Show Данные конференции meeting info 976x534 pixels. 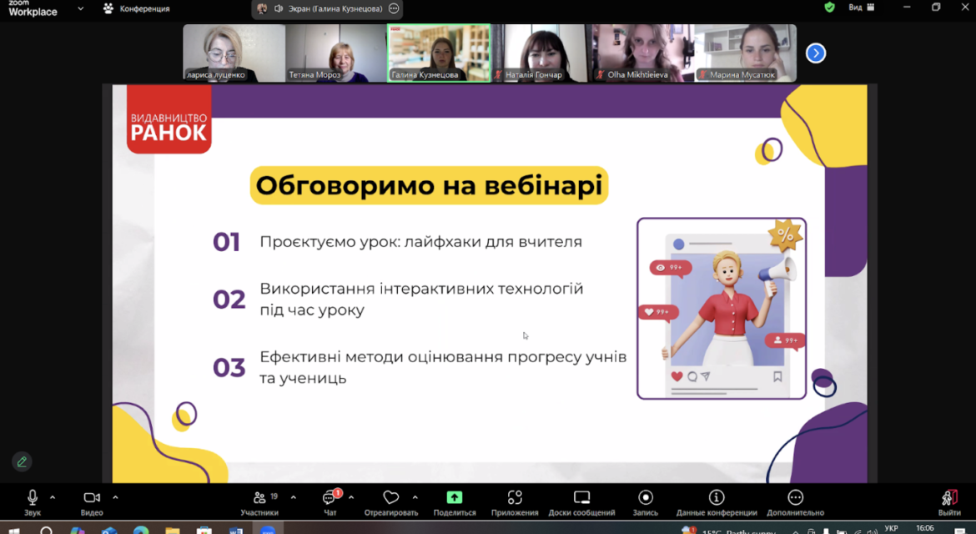tap(717, 503)
